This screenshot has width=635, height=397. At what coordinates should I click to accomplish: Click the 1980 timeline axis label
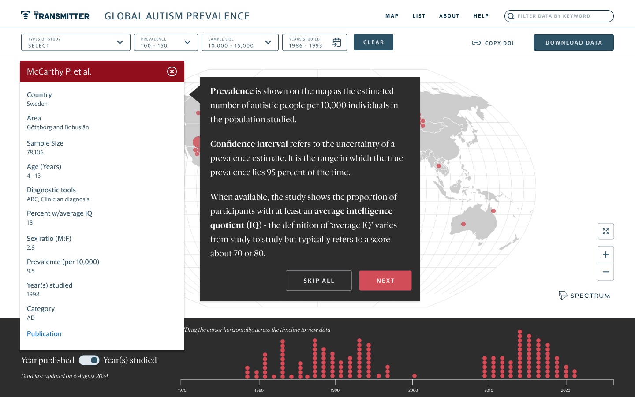click(259, 390)
